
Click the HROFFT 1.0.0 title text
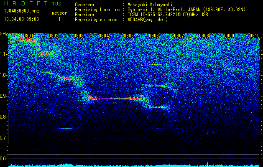point(33,3)
